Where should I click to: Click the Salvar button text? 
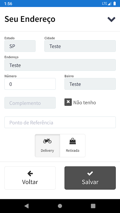90,182
